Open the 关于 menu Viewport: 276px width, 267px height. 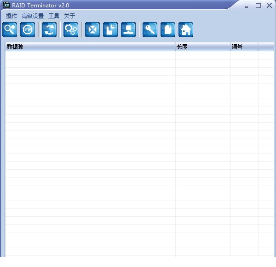pyautogui.click(x=69, y=16)
